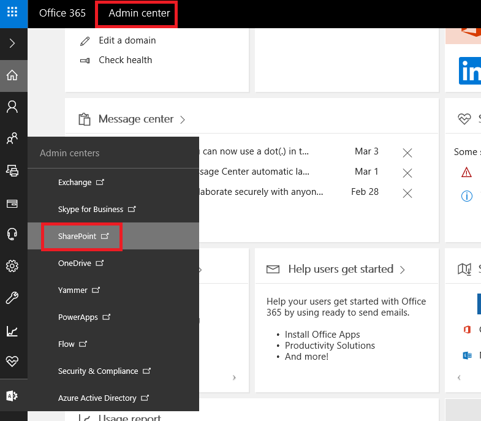
Task: Click the blue information icon
Action: [x=467, y=195]
